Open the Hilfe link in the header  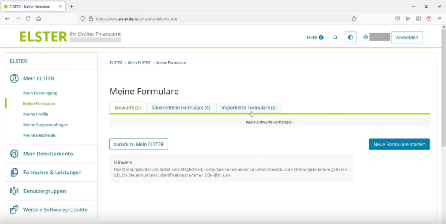(x=312, y=37)
